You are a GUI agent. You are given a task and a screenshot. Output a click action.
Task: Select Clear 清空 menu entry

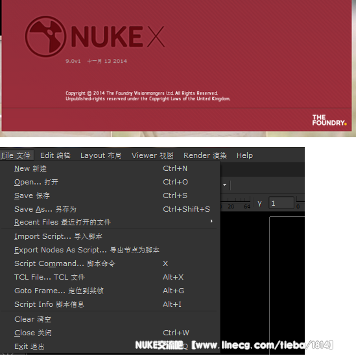point(109,319)
